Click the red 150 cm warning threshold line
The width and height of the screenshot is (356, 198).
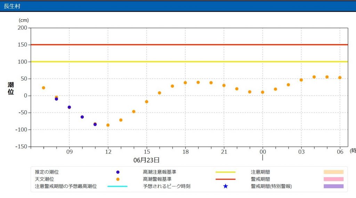click(x=189, y=45)
